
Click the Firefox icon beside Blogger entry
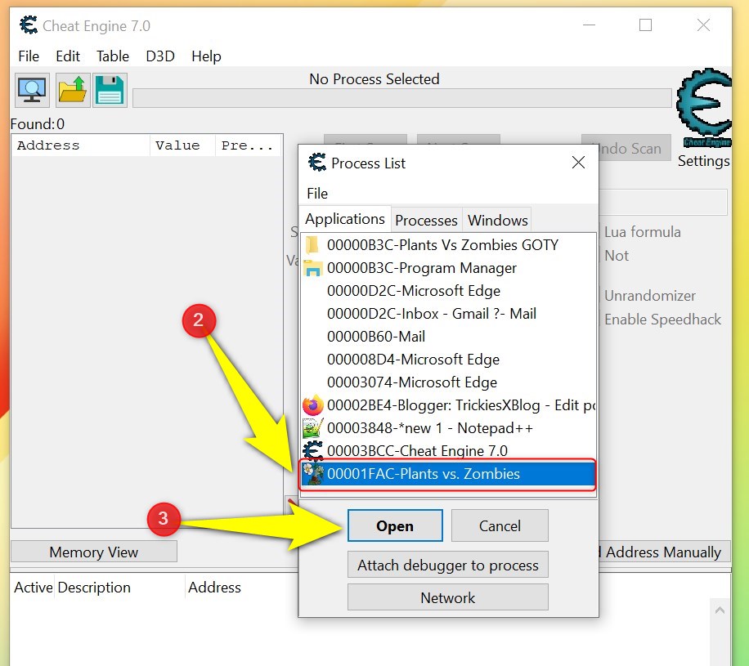point(313,405)
